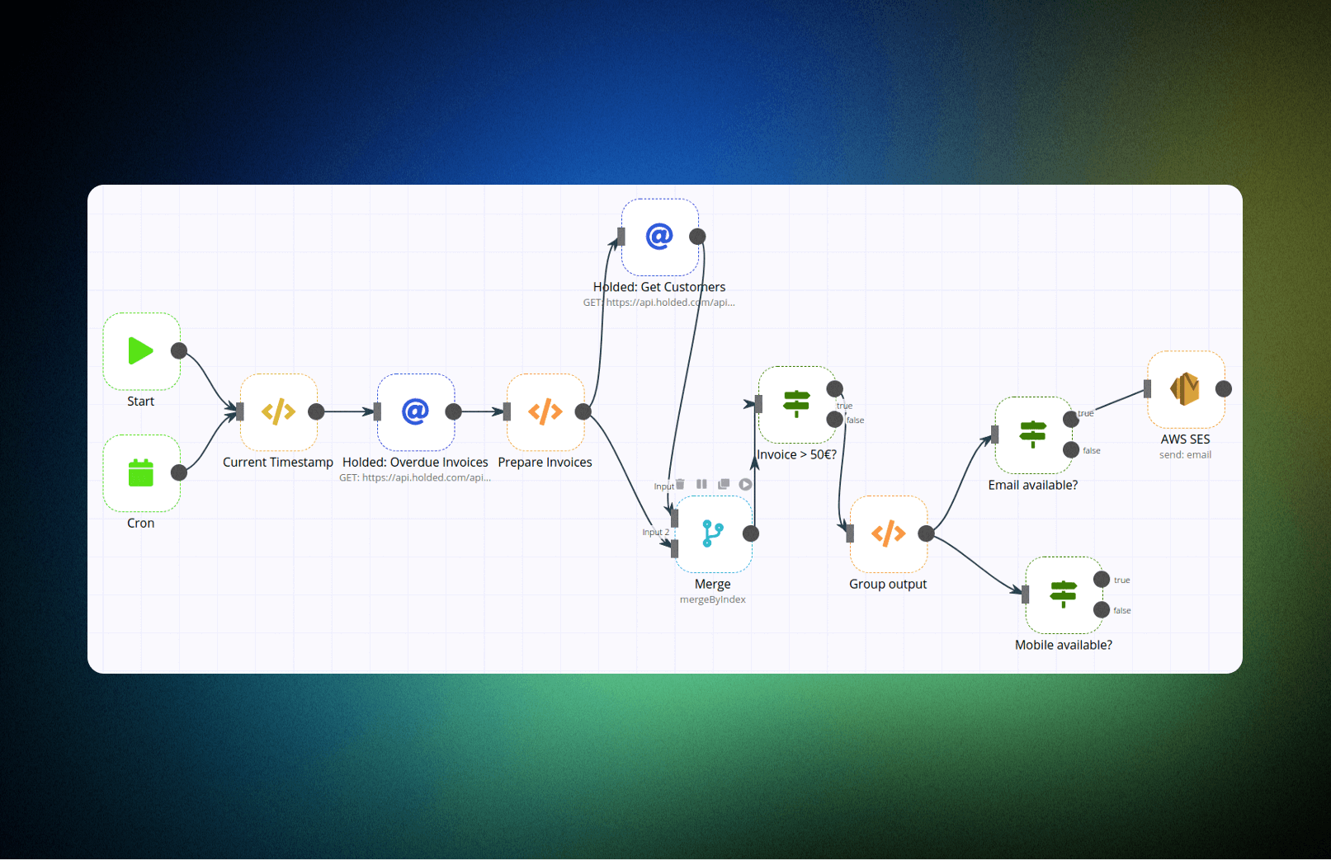Click the "Holded: Overdue Invoices" label

pos(415,463)
